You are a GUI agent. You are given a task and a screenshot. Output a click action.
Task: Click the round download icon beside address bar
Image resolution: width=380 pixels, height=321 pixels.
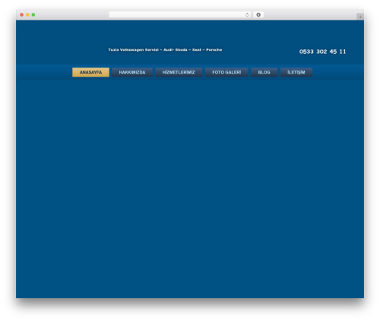tap(258, 14)
